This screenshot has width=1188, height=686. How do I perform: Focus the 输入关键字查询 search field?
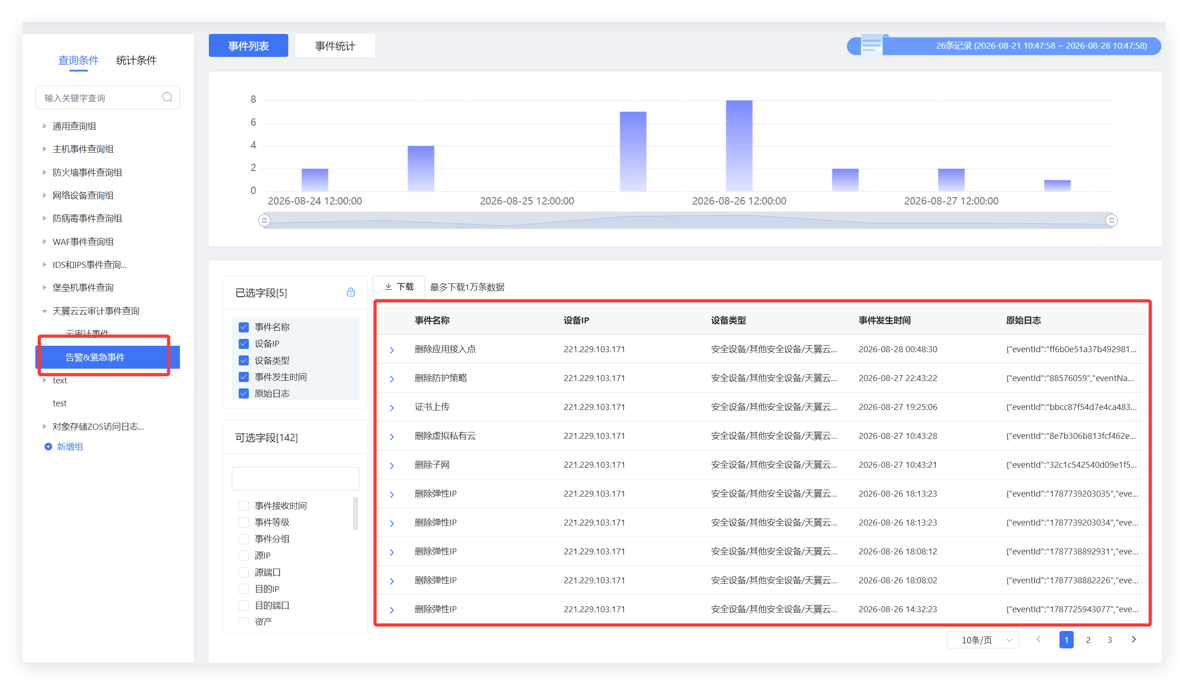coord(107,98)
